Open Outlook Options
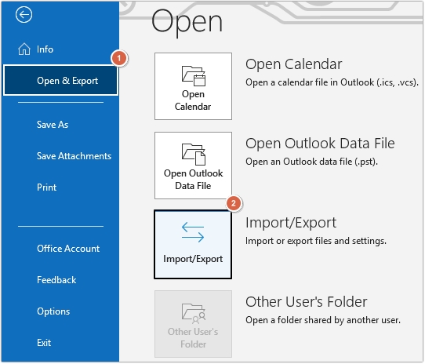This screenshot has height=364, width=425. 53,311
